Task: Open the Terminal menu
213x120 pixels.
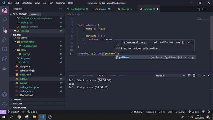Action: click(60, 3)
